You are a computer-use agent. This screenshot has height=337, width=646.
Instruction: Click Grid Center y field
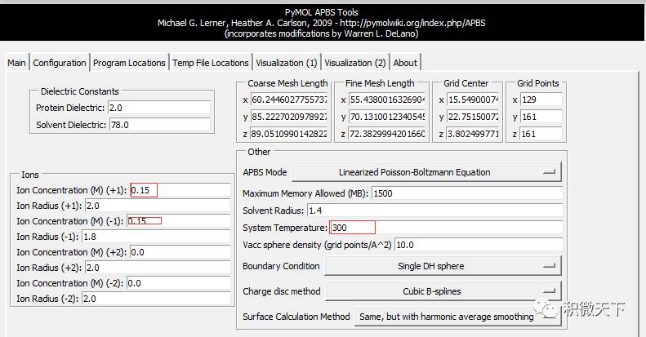pyautogui.click(x=473, y=117)
